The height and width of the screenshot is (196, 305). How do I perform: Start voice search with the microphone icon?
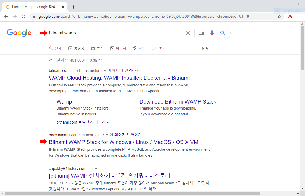pyautogui.click(x=212, y=33)
